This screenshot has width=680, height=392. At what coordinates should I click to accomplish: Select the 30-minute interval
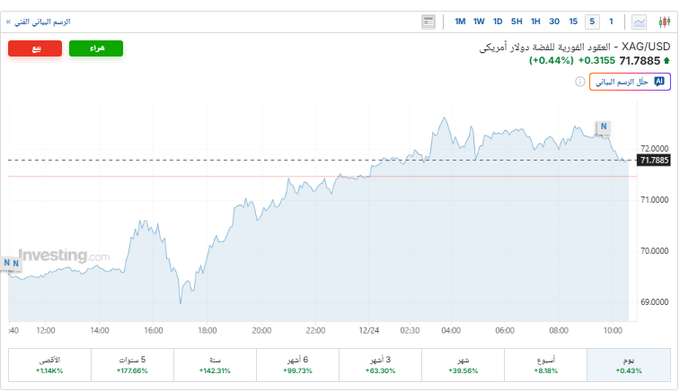click(554, 22)
